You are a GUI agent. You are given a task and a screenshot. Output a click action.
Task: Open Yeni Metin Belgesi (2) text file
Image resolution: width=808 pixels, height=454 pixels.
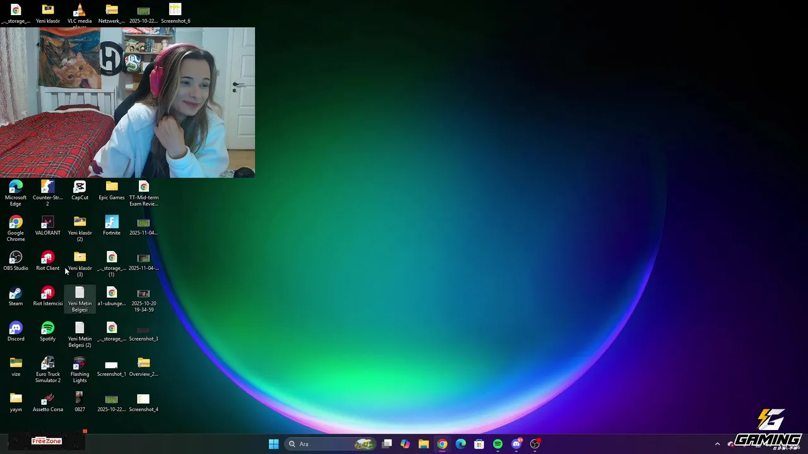coord(80,334)
